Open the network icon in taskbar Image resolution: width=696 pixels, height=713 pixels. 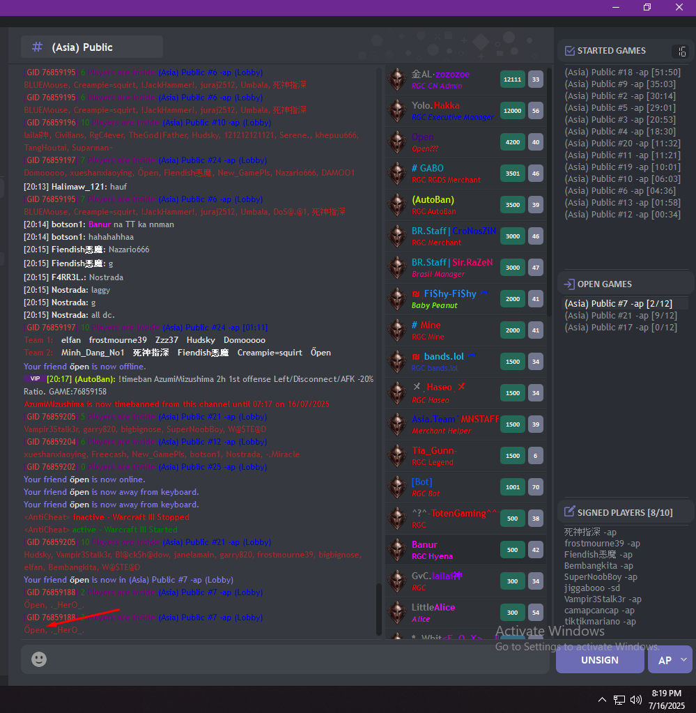619,700
